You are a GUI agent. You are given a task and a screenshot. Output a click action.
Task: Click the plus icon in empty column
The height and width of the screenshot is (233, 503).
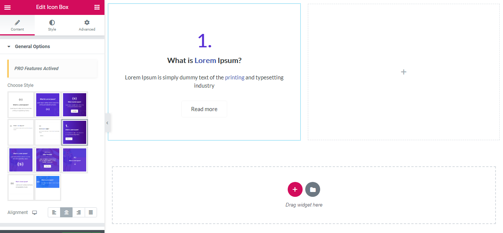pos(403,72)
